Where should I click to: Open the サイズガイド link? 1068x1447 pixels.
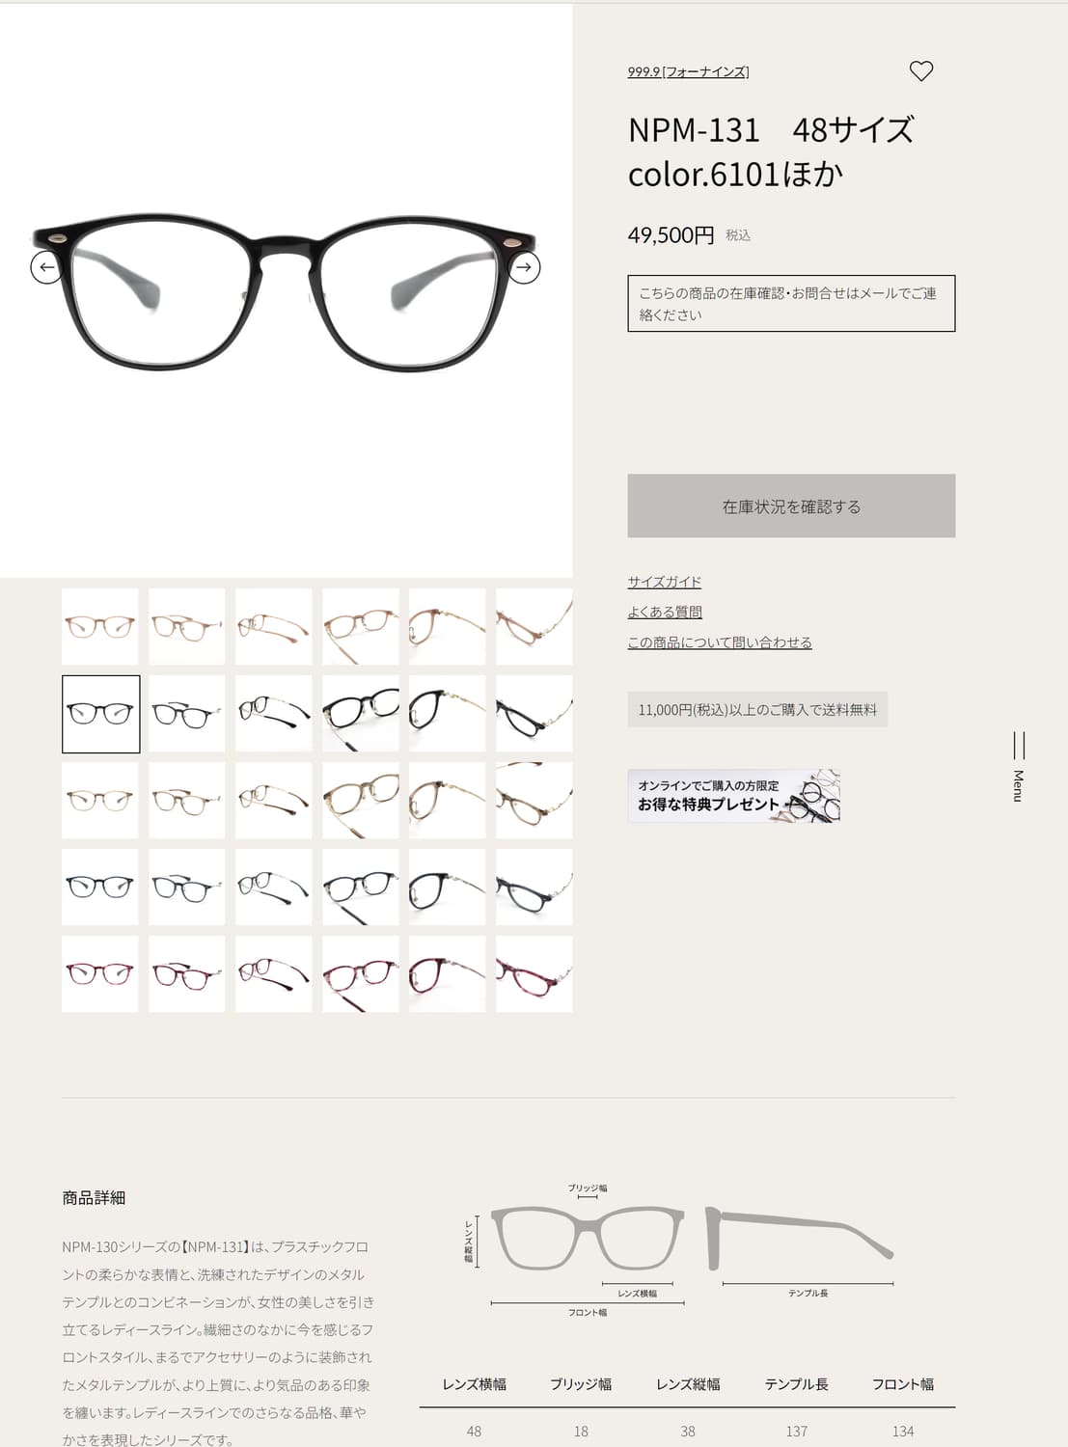pos(664,582)
